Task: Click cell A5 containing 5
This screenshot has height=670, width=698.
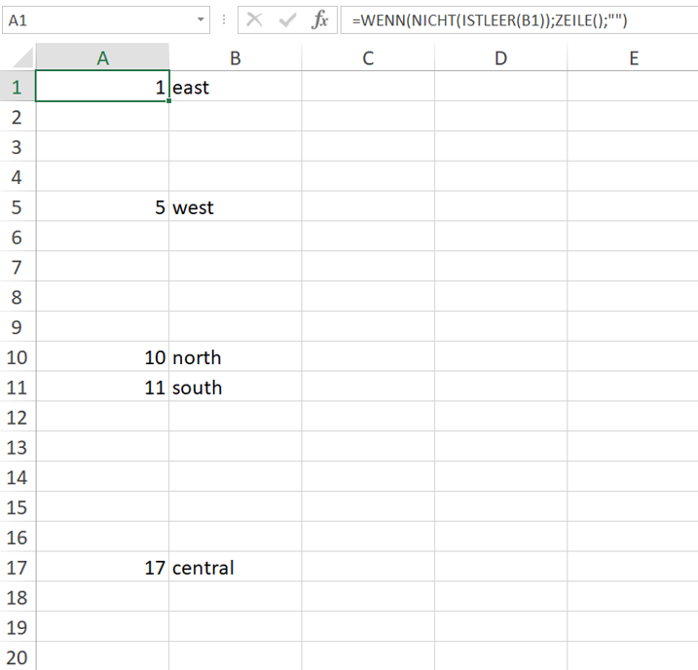Action: pos(102,206)
